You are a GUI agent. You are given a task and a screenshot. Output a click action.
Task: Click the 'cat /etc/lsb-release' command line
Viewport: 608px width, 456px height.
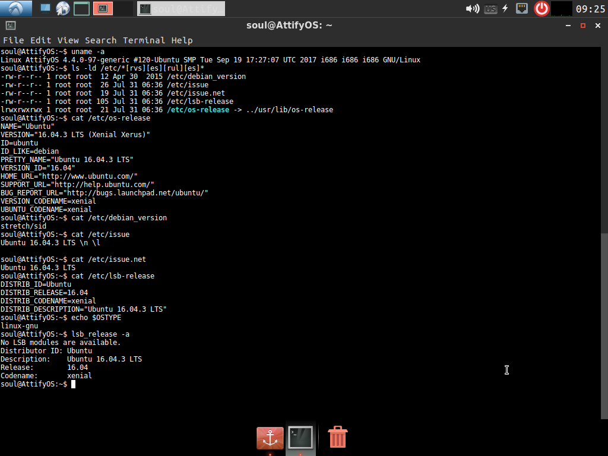[x=78, y=276]
